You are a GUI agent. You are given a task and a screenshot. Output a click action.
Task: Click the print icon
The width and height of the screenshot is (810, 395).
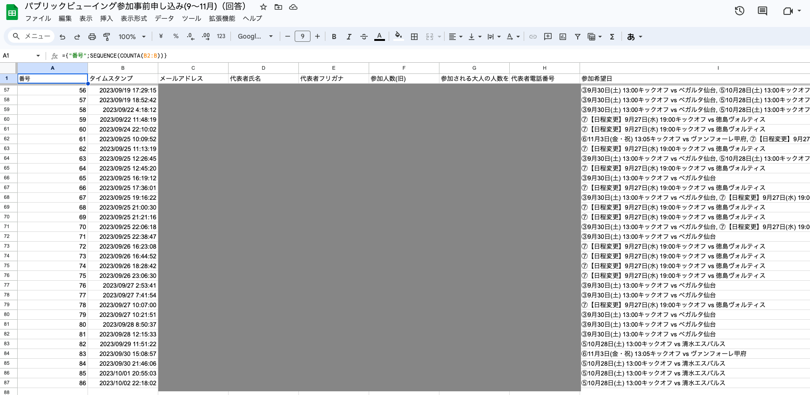[x=92, y=37]
